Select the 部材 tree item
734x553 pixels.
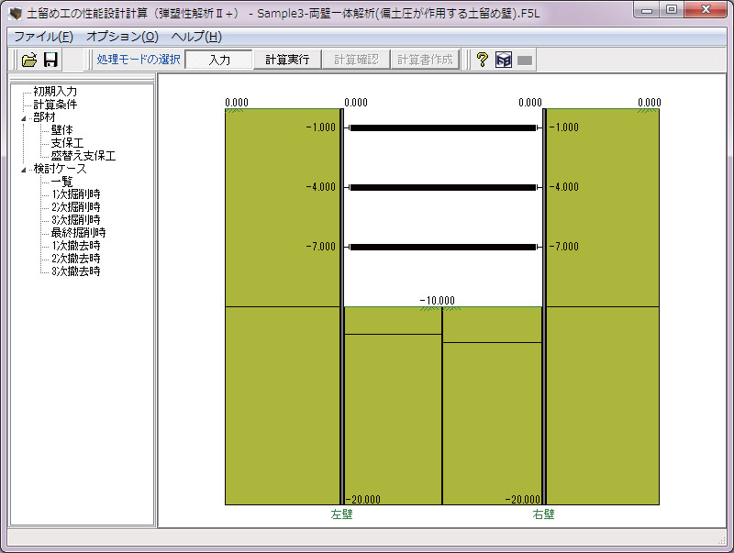[44, 117]
